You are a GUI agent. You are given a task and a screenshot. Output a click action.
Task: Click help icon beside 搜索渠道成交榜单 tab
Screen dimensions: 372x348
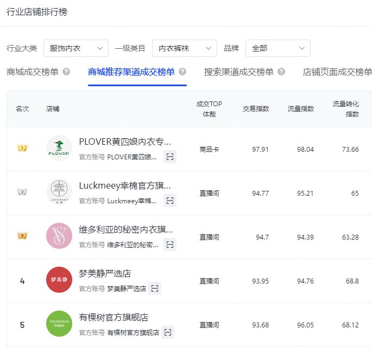coord(281,72)
